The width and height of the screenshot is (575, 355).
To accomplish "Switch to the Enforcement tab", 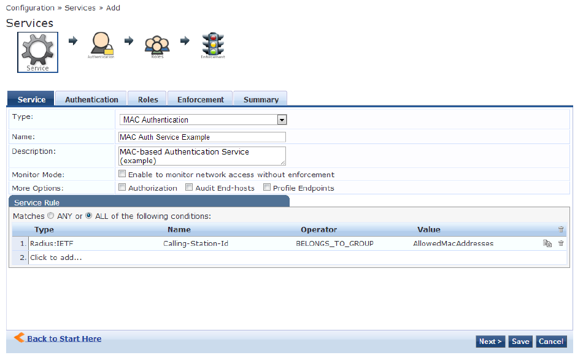I will [200, 99].
